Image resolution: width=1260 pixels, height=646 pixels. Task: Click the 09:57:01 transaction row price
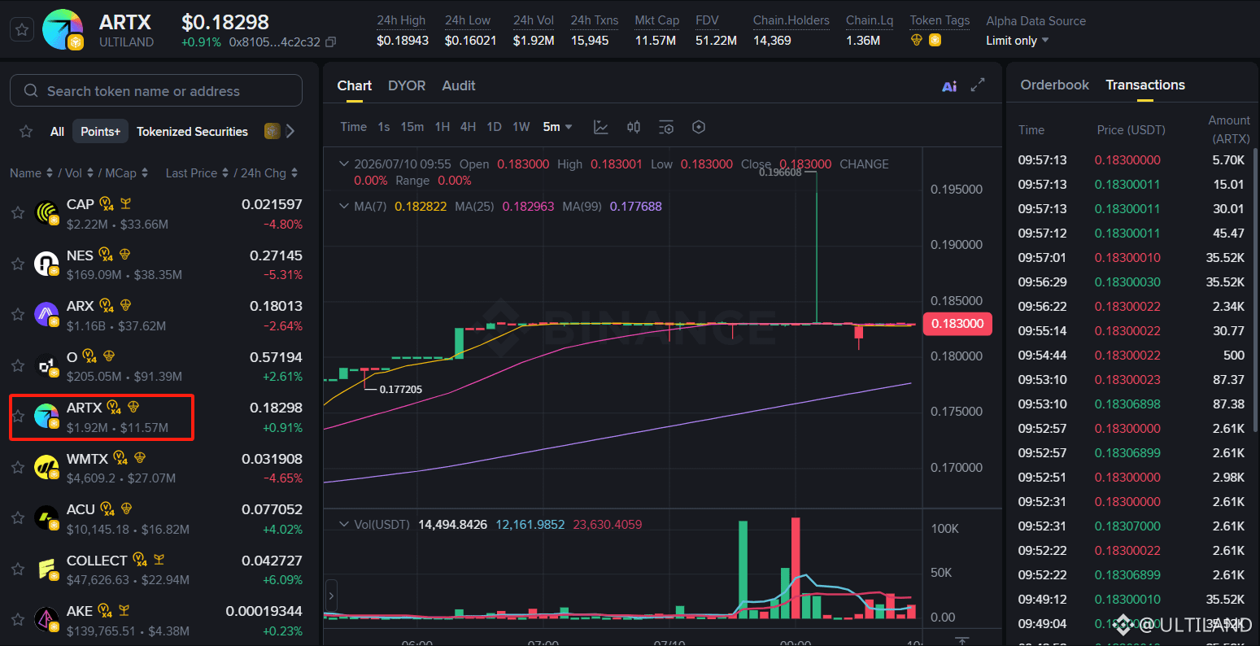[1127, 257]
